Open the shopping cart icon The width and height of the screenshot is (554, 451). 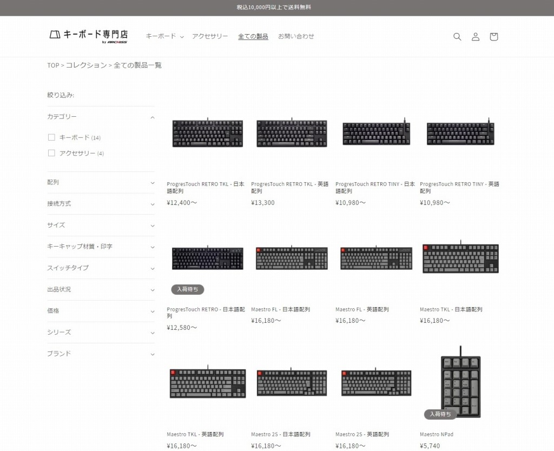pyautogui.click(x=493, y=36)
